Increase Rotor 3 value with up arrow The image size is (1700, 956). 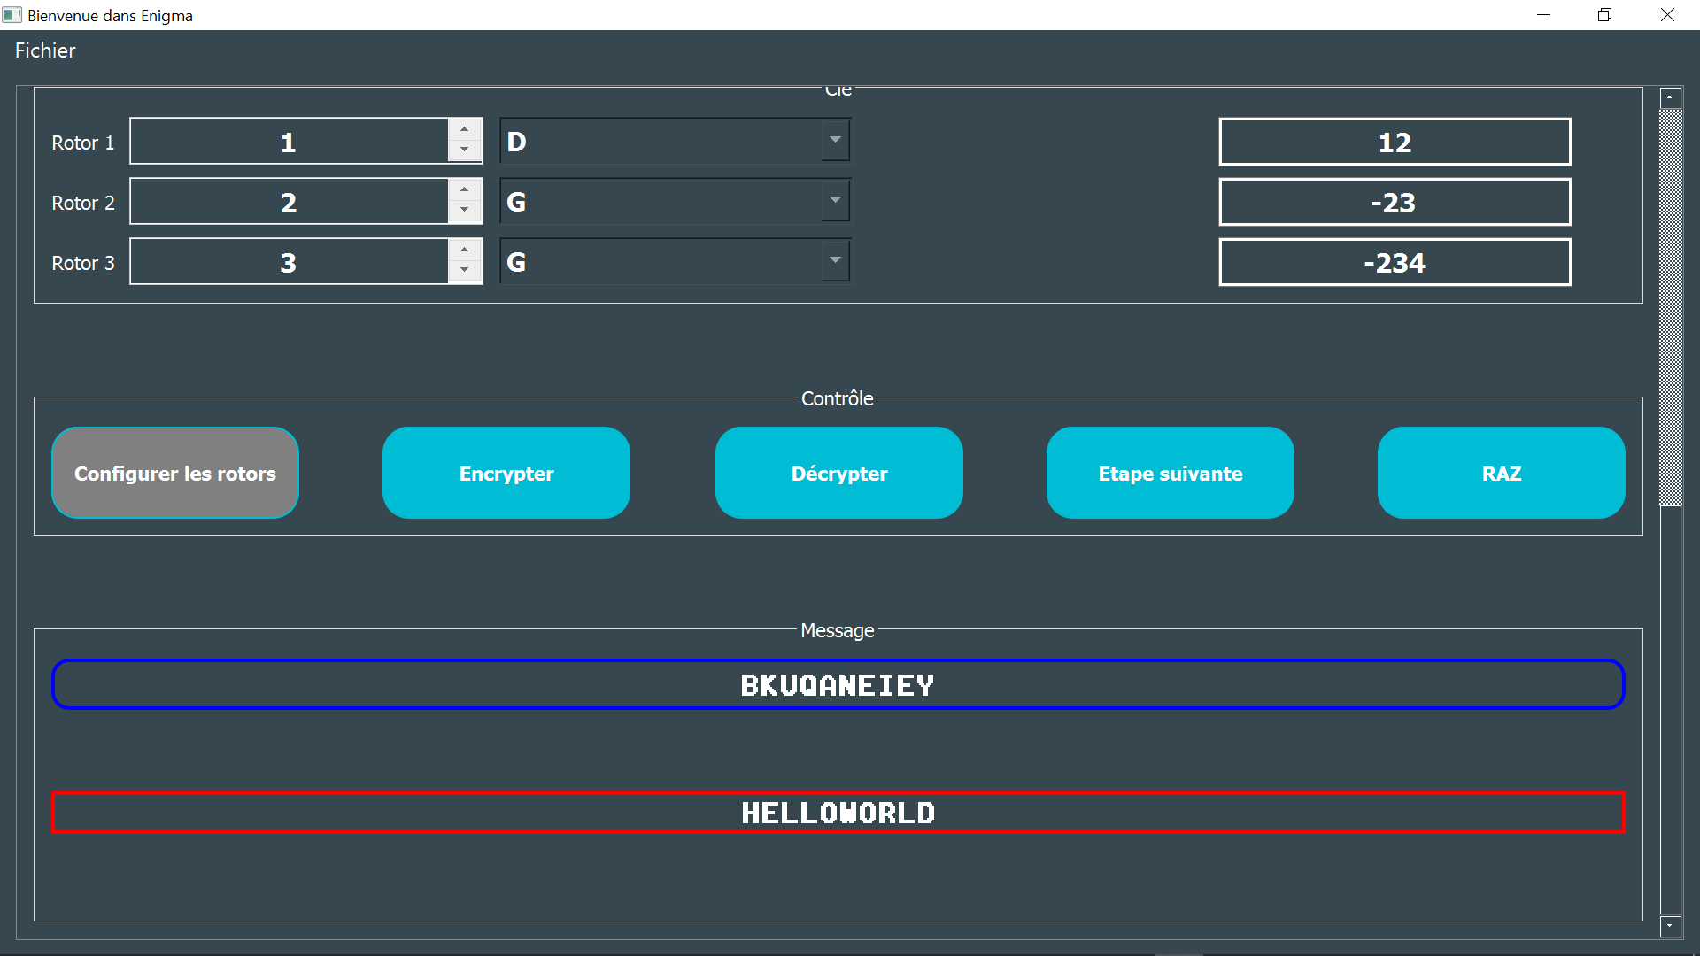point(465,249)
